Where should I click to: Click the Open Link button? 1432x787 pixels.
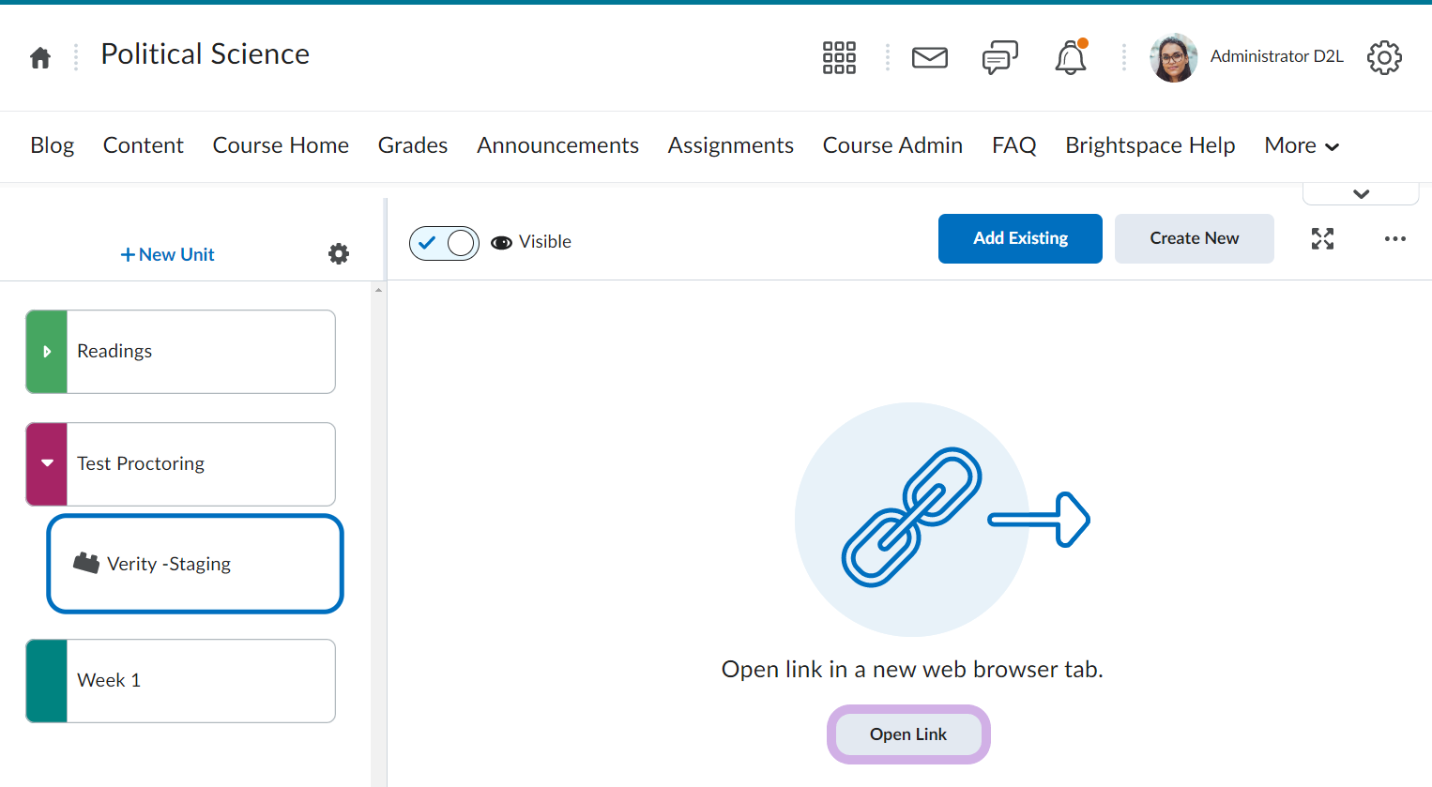908,734
